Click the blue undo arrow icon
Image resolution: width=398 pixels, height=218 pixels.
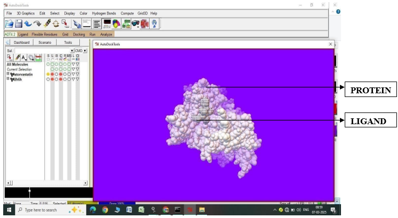click(x=28, y=23)
